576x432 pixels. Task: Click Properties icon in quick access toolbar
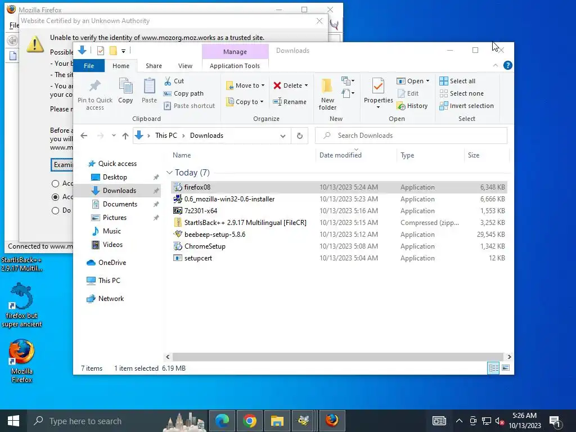(100, 51)
